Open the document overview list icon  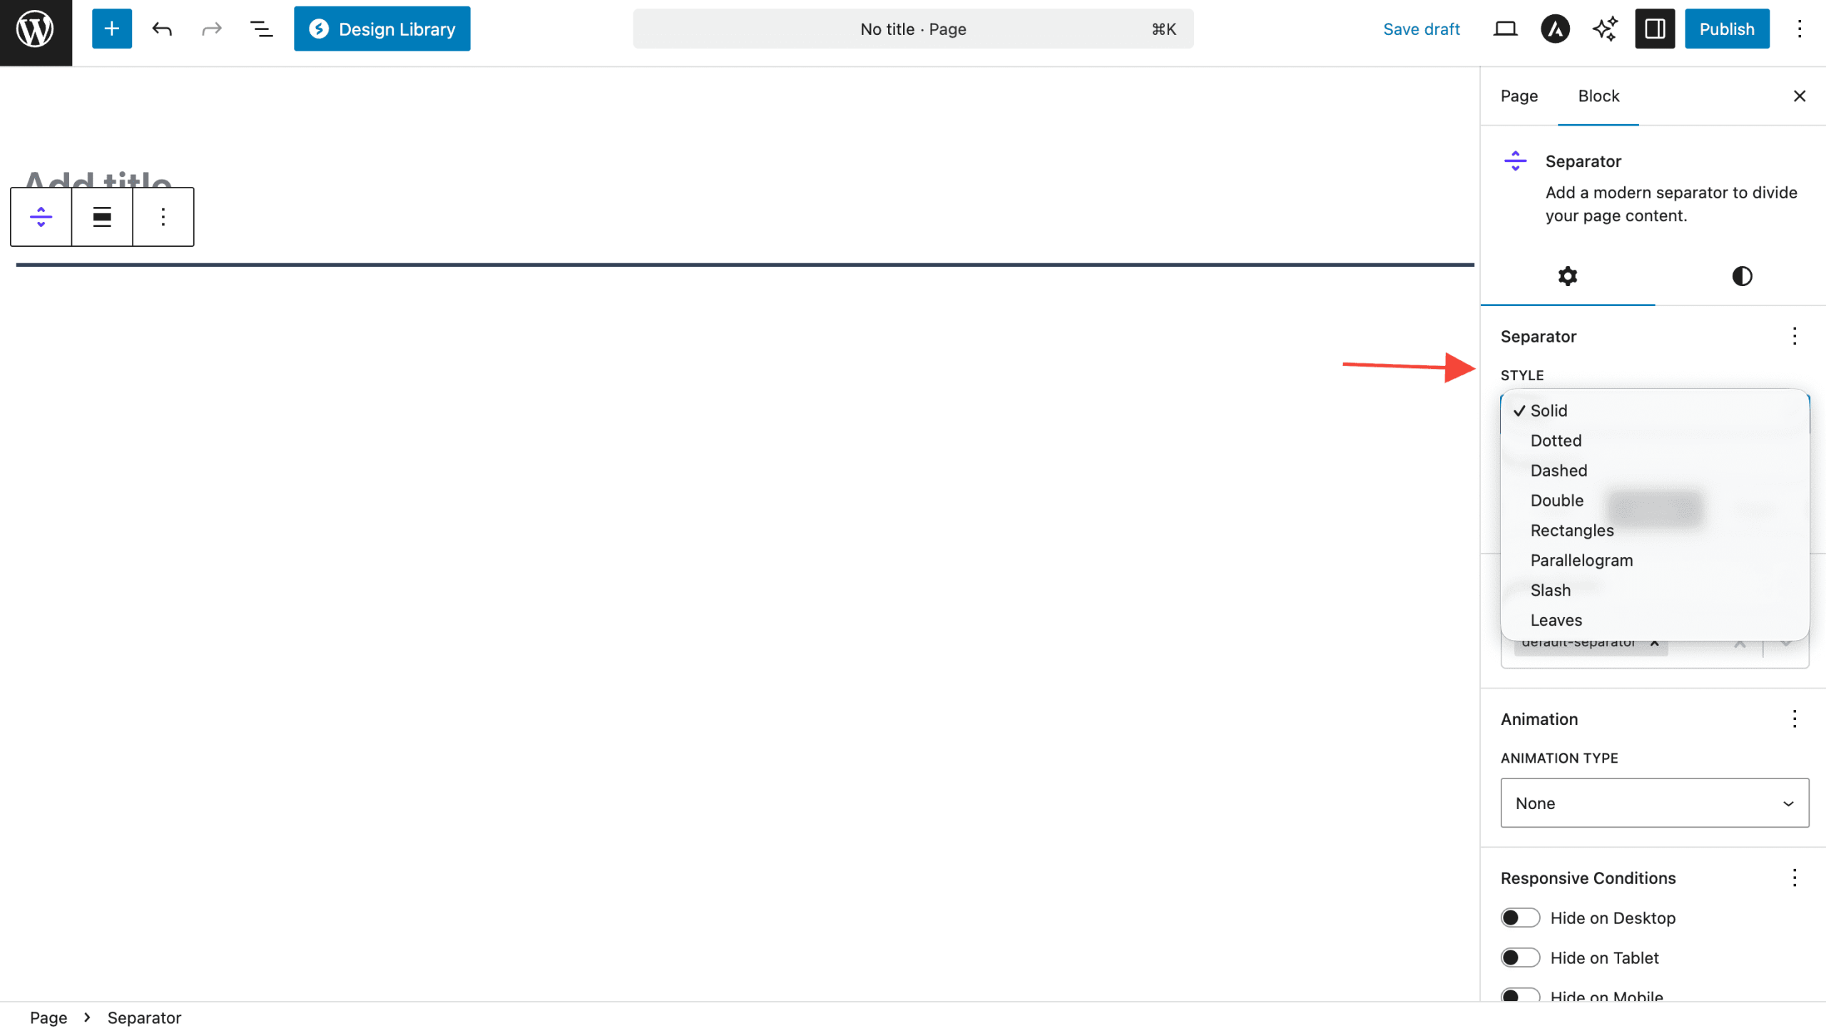[261, 29]
